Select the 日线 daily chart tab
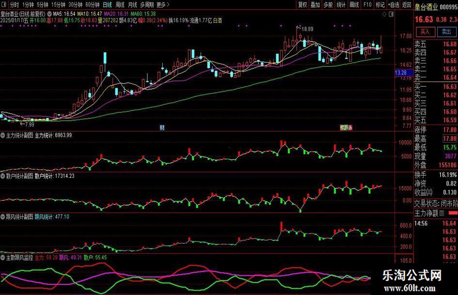 click(x=107, y=5)
